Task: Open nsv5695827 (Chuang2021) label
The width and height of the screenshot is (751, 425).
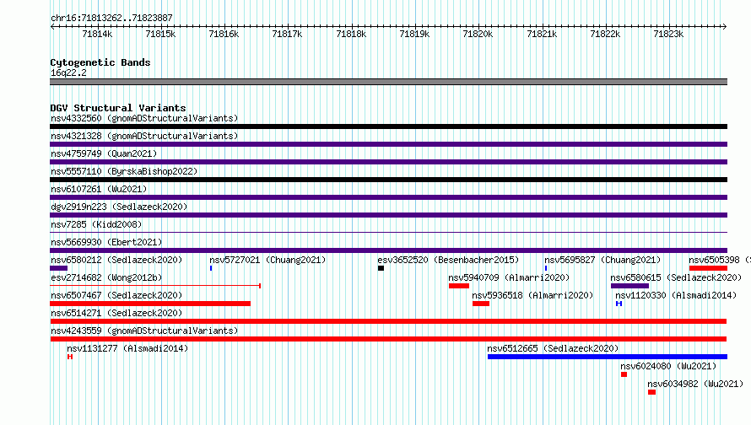Action: click(602, 260)
